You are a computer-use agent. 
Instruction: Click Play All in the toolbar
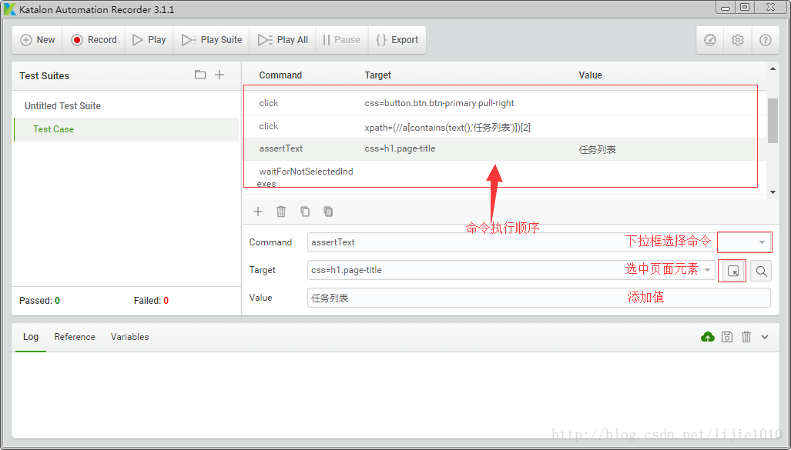283,40
